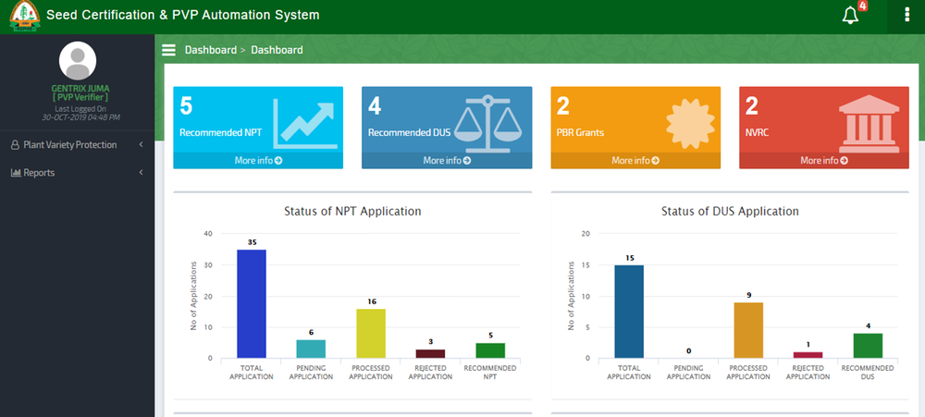
Task: Open More info for Recommended NPT
Action: click(x=258, y=161)
